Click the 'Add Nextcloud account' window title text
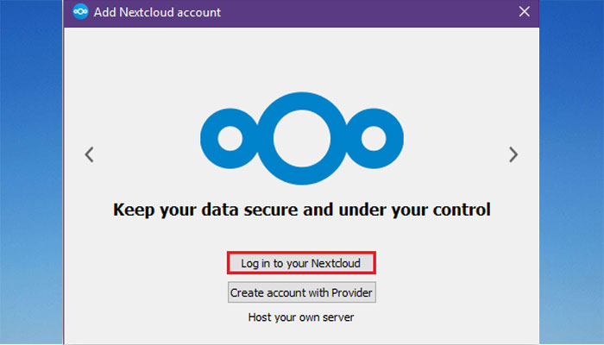The width and height of the screenshot is (604, 345). coord(157,12)
